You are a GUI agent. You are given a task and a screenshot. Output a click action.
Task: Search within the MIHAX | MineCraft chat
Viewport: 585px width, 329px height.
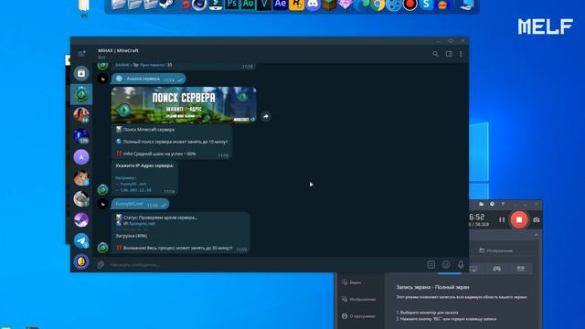[435, 54]
